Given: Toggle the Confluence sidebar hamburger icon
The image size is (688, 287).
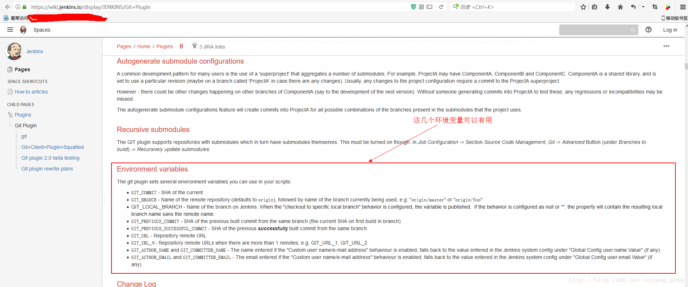Looking at the screenshot, I should point(10,30).
